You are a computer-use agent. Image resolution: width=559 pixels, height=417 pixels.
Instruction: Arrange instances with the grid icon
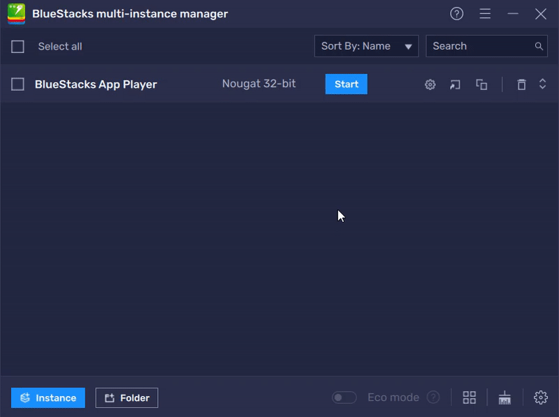(x=469, y=397)
